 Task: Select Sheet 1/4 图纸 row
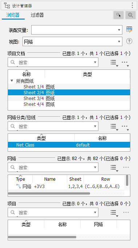click(69, 87)
